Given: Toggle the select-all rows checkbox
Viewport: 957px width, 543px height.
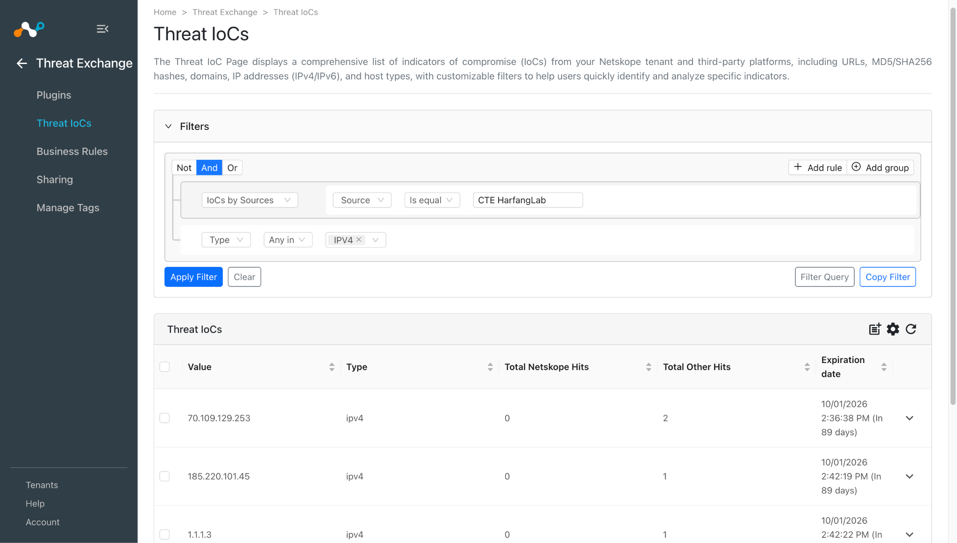Looking at the screenshot, I should (164, 367).
